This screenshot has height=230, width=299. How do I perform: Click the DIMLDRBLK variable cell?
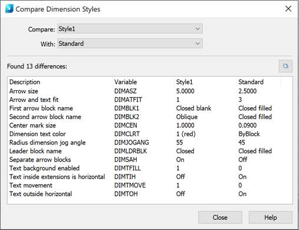point(130,151)
